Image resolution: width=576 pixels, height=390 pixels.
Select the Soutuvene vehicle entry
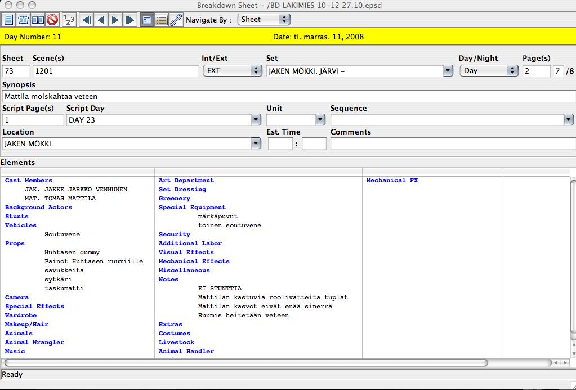pos(62,234)
